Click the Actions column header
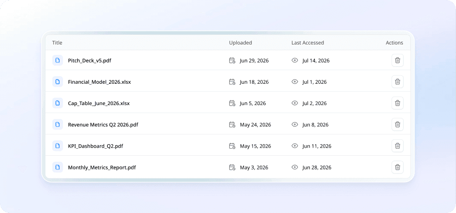This screenshot has width=456, height=213. (x=394, y=43)
